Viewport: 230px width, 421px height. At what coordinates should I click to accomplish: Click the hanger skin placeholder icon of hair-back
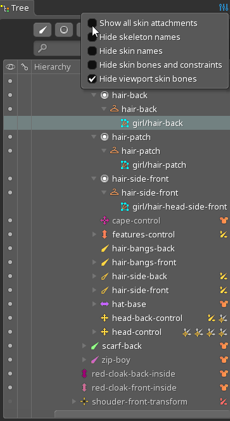point(114,109)
